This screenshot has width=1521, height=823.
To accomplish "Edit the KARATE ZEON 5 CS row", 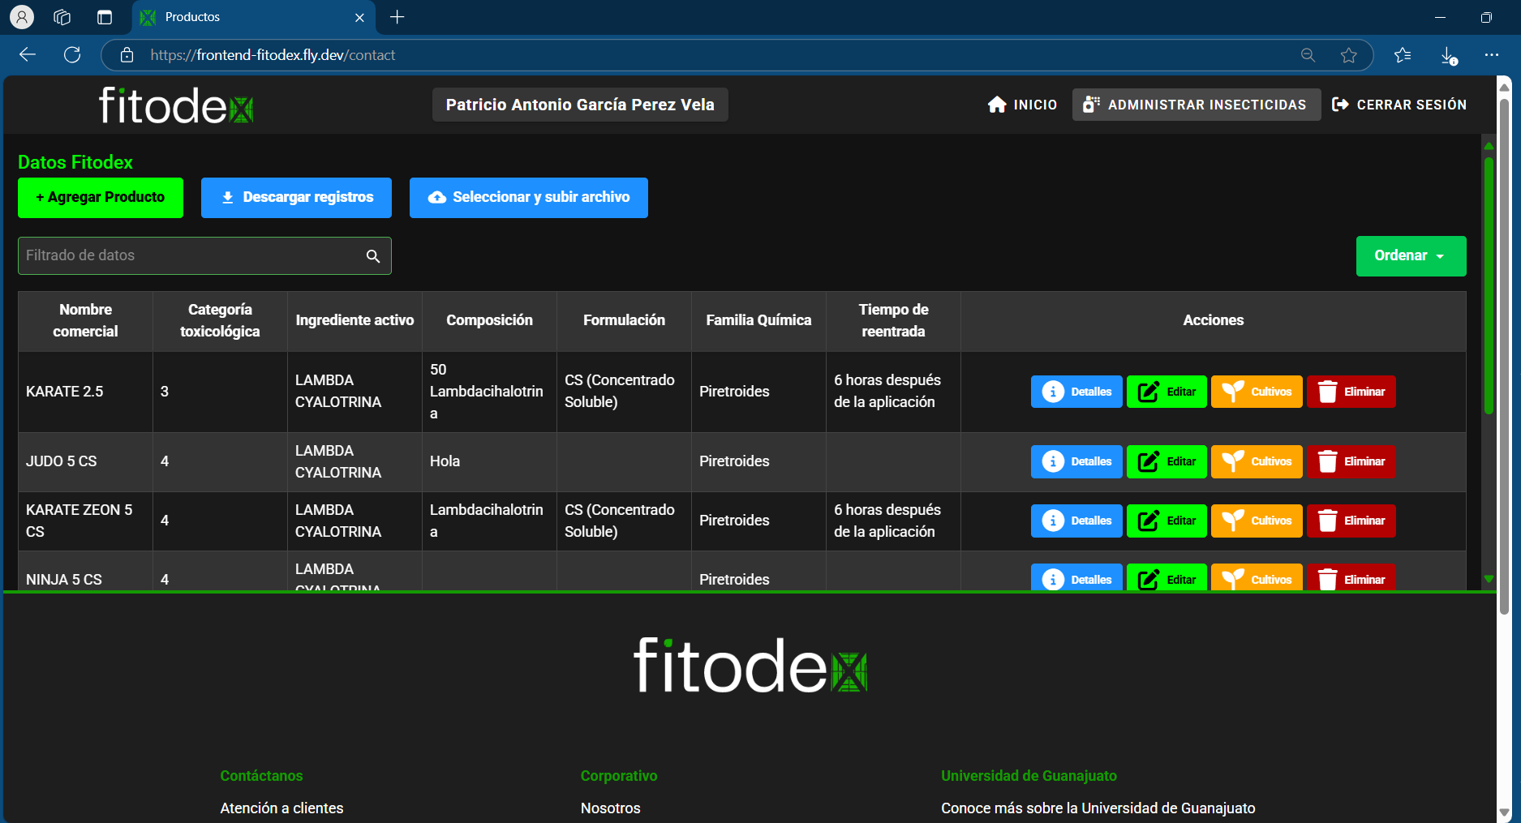I will pyautogui.click(x=1167, y=521).
